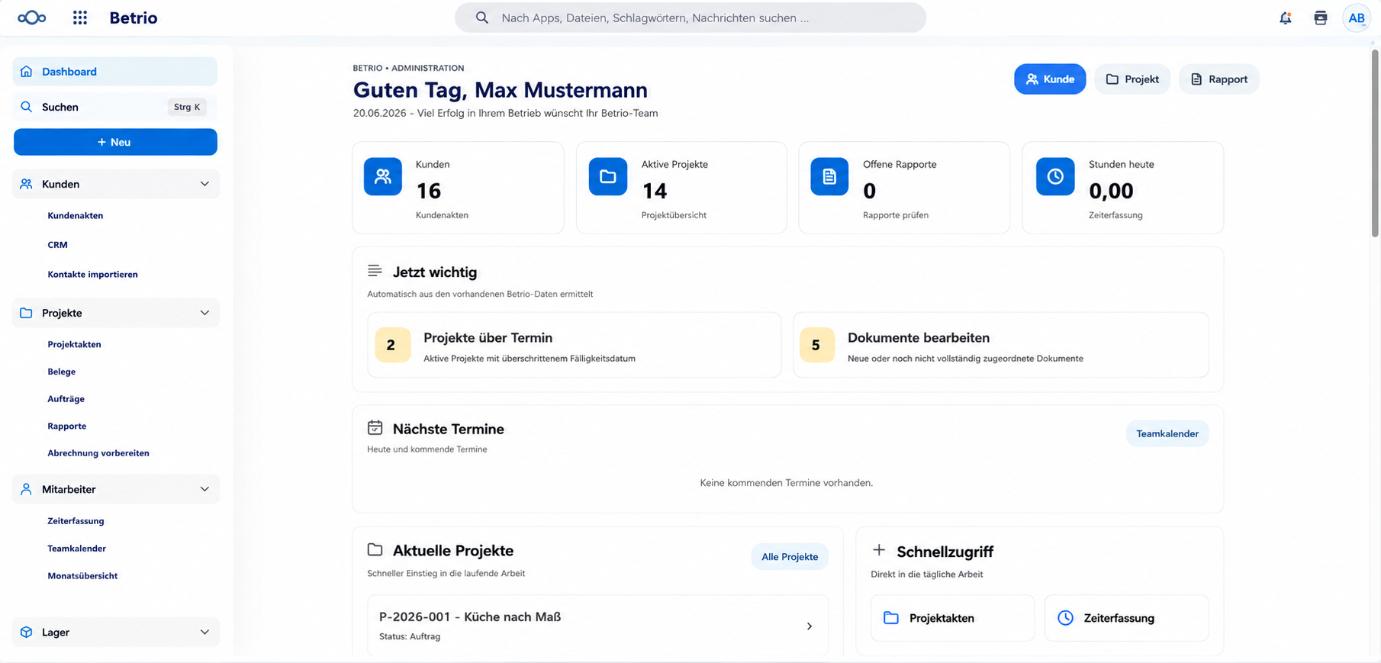Open Teamkalender in the sidebar

click(76, 549)
